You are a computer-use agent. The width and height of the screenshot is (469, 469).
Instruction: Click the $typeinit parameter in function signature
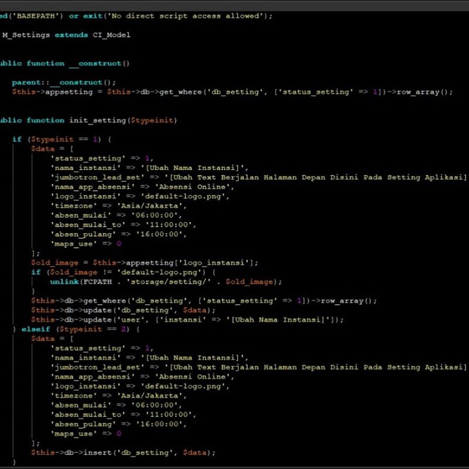point(152,120)
